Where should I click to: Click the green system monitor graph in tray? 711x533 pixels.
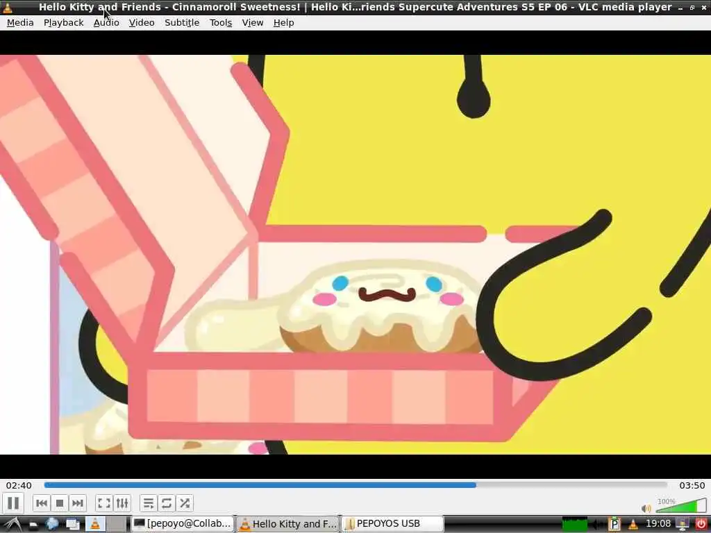(x=575, y=524)
